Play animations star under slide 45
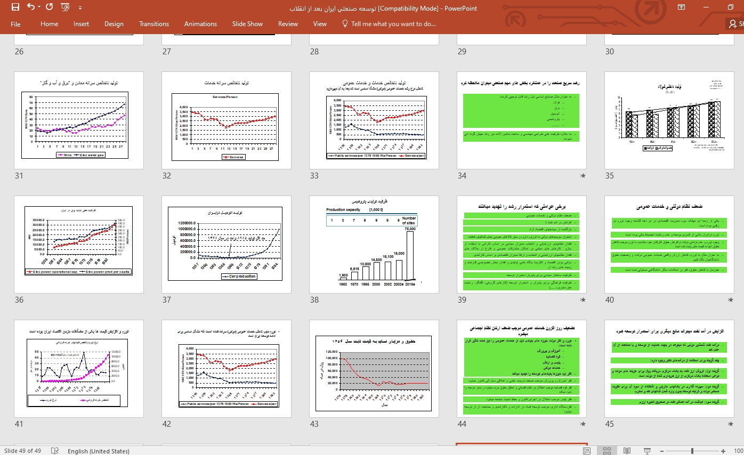The height and width of the screenshot is (455, 744). [730, 424]
